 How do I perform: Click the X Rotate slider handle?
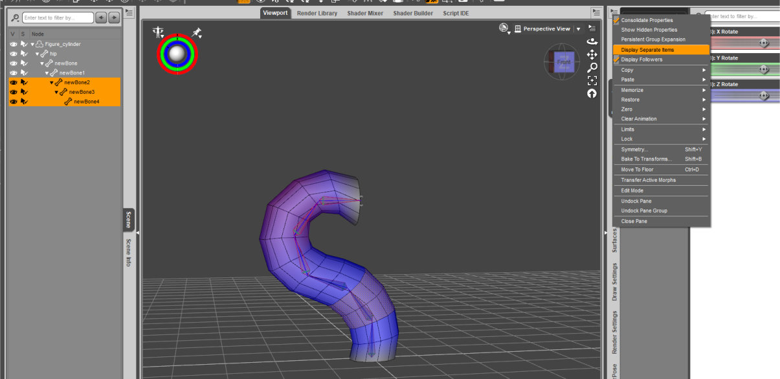point(764,43)
